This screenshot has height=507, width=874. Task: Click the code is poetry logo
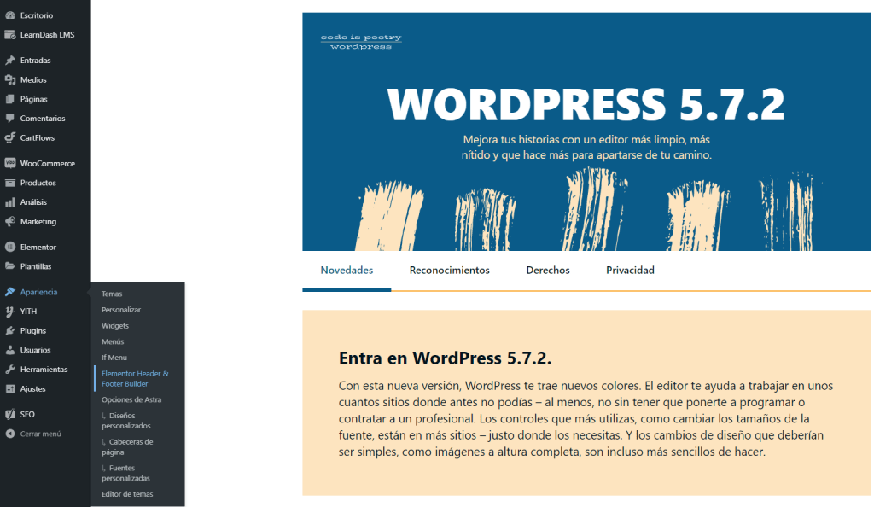361,42
